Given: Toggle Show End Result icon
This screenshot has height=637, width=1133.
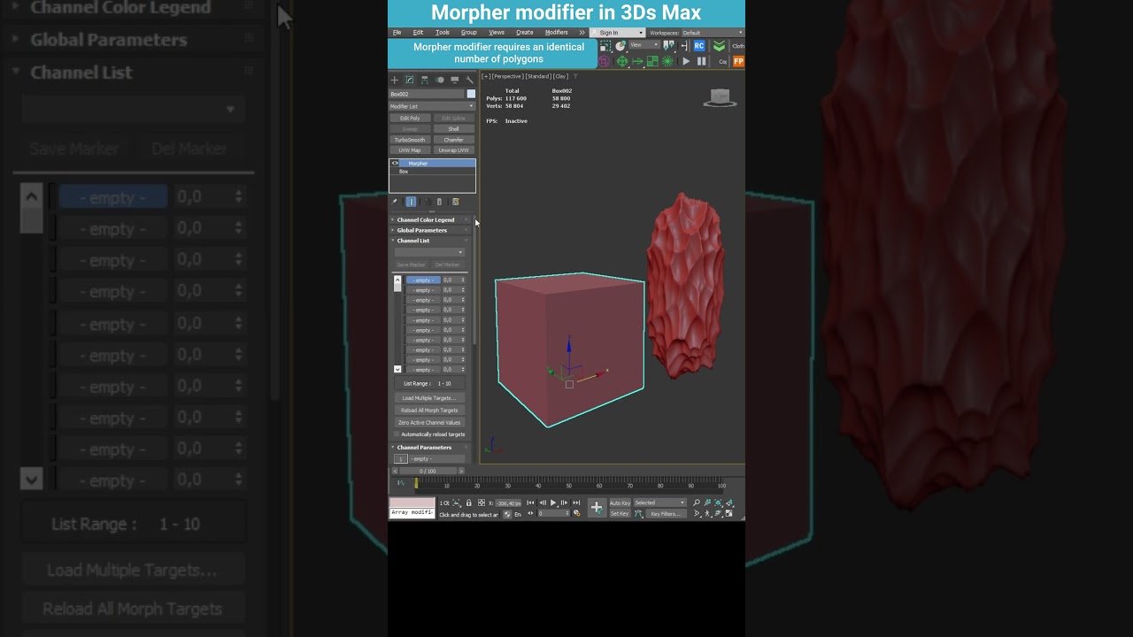Looking at the screenshot, I should pyautogui.click(x=411, y=202).
